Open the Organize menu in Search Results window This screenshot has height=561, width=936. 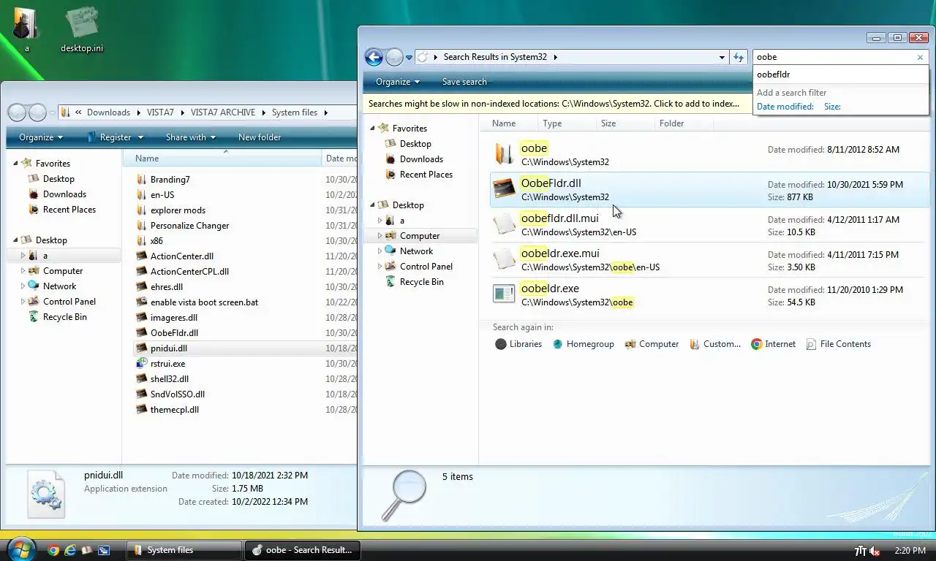[398, 82]
